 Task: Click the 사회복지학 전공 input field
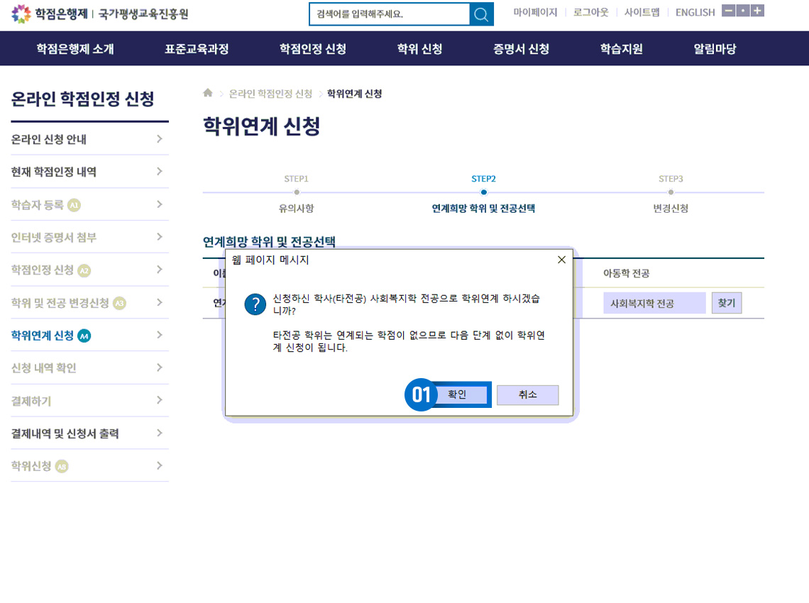tap(654, 303)
